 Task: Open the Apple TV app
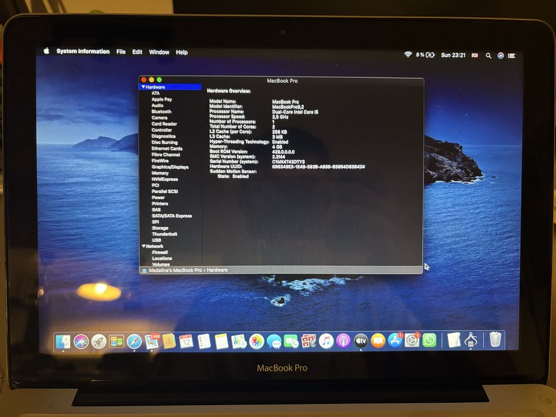point(361,341)
